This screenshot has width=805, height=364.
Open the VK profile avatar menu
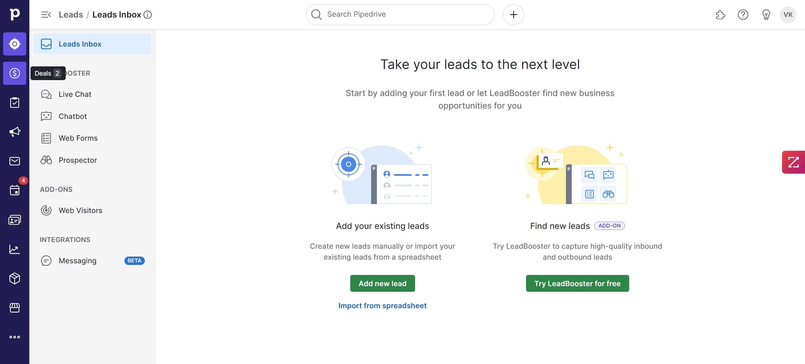pyautogui.click(x=788, y=15)
